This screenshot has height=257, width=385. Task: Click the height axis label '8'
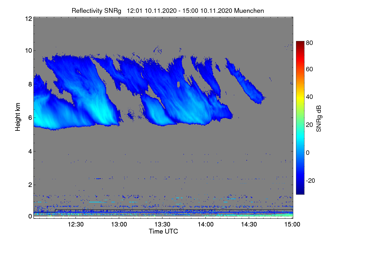click(x=30, y=84)
